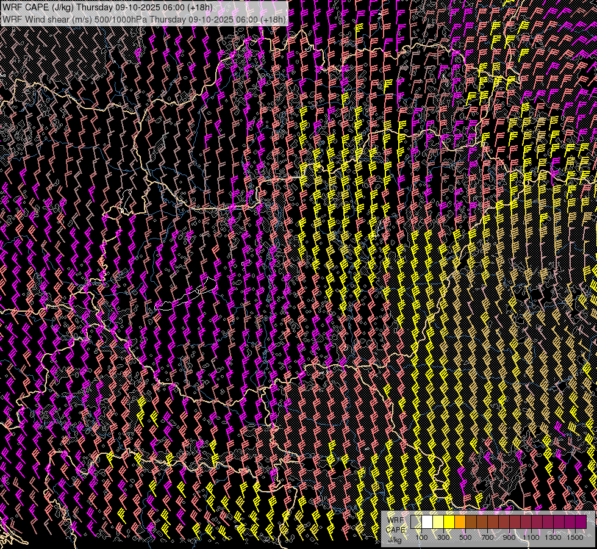
Task: Select the last purple legend swatch
Action: [x=581, y=522]
